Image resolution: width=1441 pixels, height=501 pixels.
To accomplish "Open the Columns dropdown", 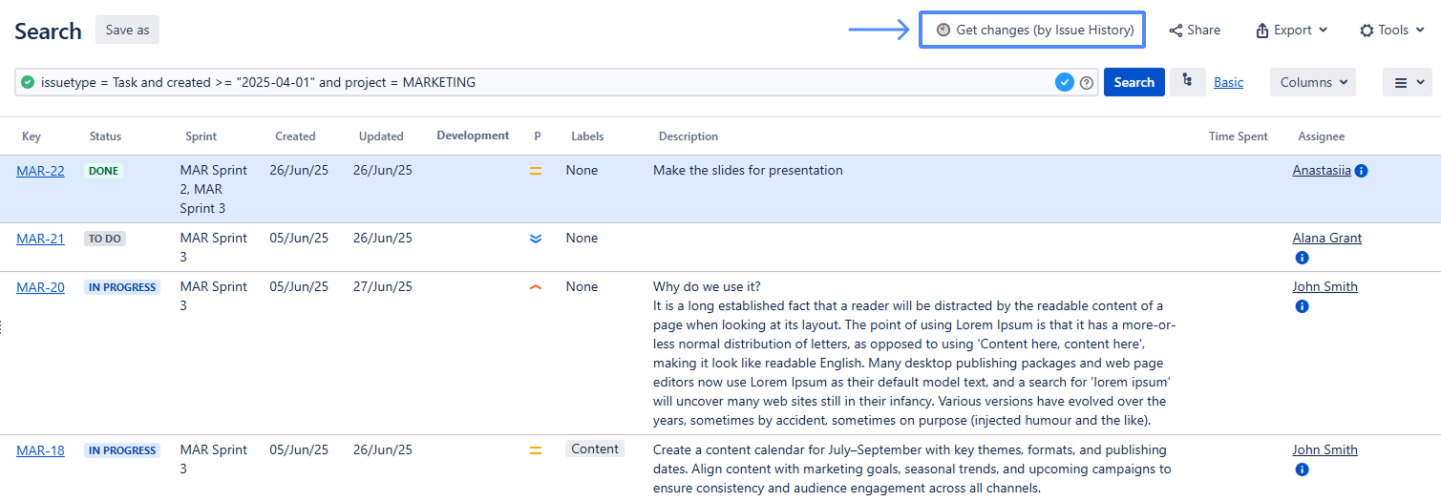I will pyautogui.click(x=1312, y=82).
